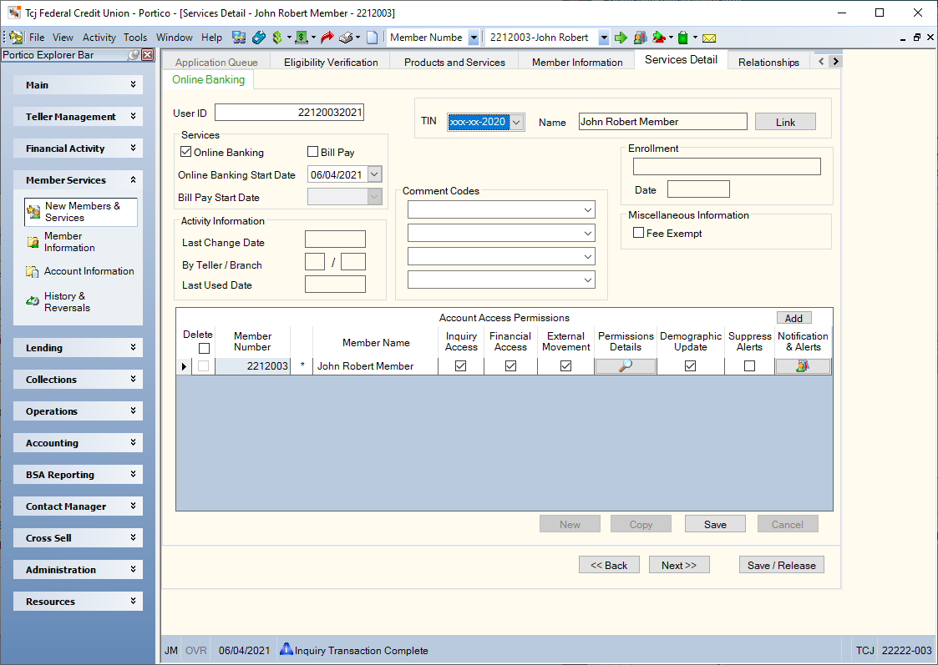Open the Online Banking Start Date picker
Viewport: 938px width, 665px height.
[x=374, y=174]
